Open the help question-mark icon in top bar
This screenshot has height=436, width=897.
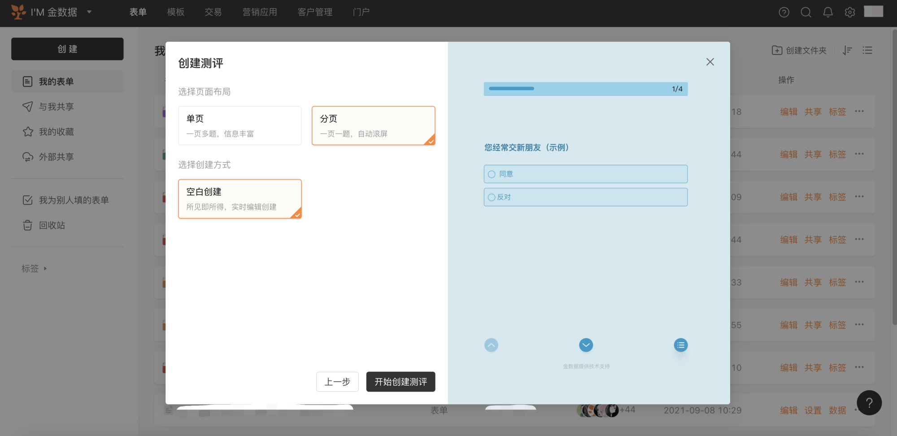[784, 12]
